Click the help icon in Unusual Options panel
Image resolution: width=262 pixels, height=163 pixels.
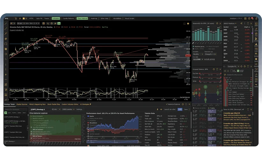point(214,69)
